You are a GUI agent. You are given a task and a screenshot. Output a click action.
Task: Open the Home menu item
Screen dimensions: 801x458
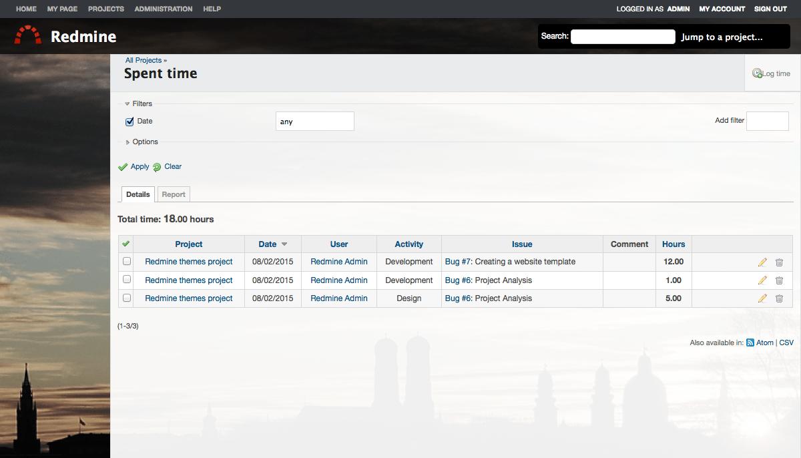(x=26, y=9)
